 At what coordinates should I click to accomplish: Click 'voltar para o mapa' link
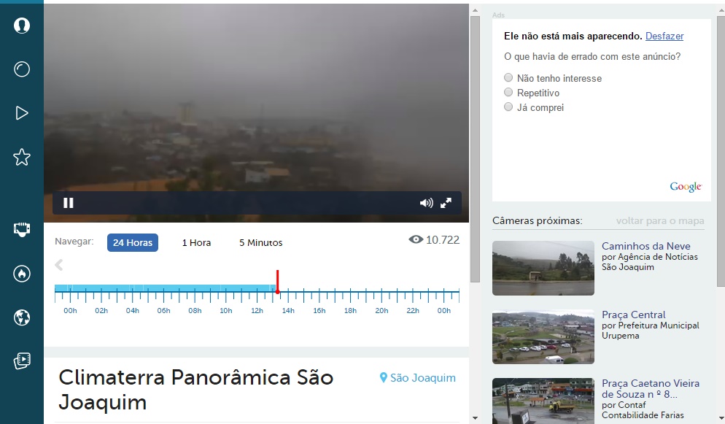tap(660, 221)
